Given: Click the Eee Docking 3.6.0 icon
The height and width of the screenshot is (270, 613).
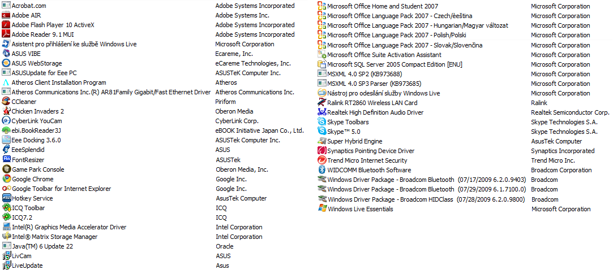Looking at the screenshot, I should [x=6, y=140].
